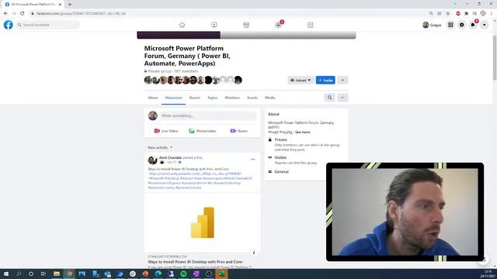Open the Watch video icon
Image resolution: width=497 pixels, height=279 pixels.
(214, 25)
